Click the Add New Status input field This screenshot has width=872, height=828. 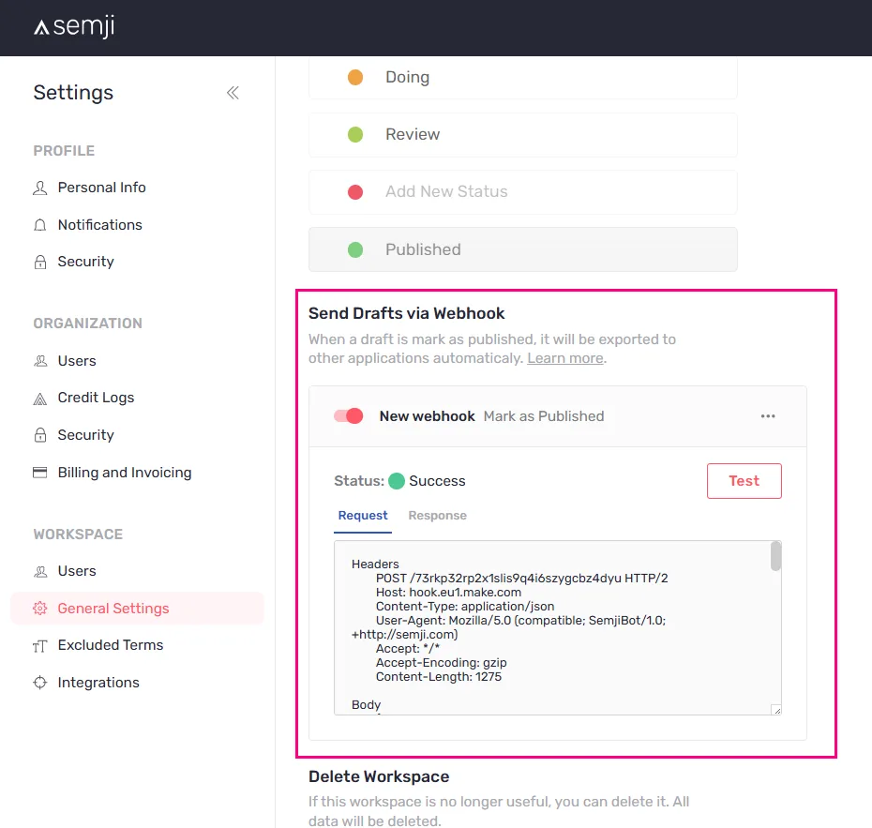point(523,192)
